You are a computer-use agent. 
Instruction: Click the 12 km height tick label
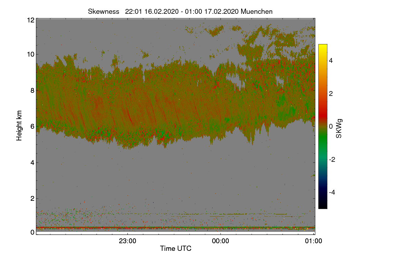coord(30,20)
